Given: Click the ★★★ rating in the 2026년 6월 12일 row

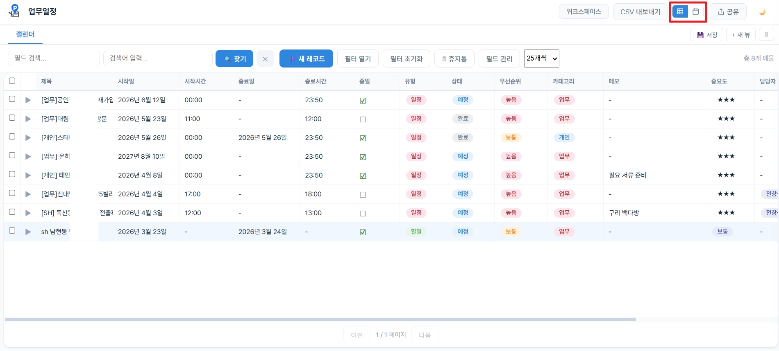Looking at the screenshot, I should coord(726,100).
